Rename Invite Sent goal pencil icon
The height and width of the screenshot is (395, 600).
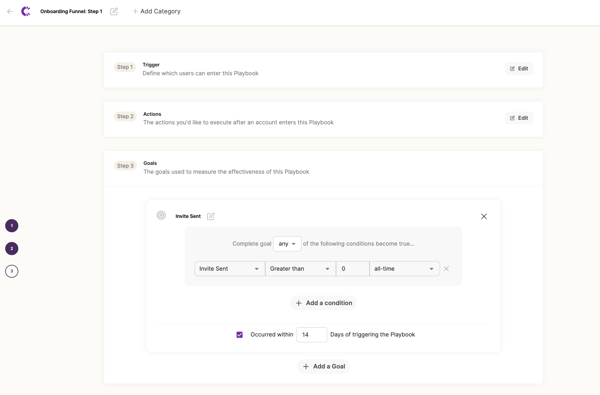point(211,216)
